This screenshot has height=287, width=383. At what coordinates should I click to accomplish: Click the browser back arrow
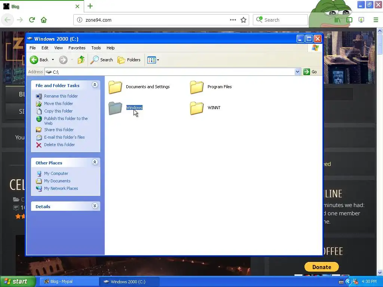click(7, 20)
